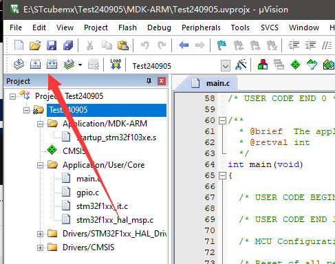Open the Test240905 target dropdown arrow
This screenshot has height=264, width=335.
point(226,66)
